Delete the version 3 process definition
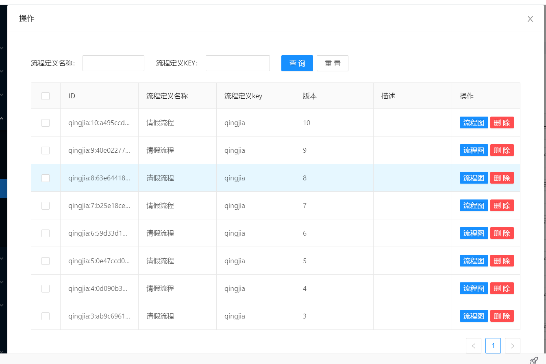This screenshot has width=546, height=364. point(502,316)
